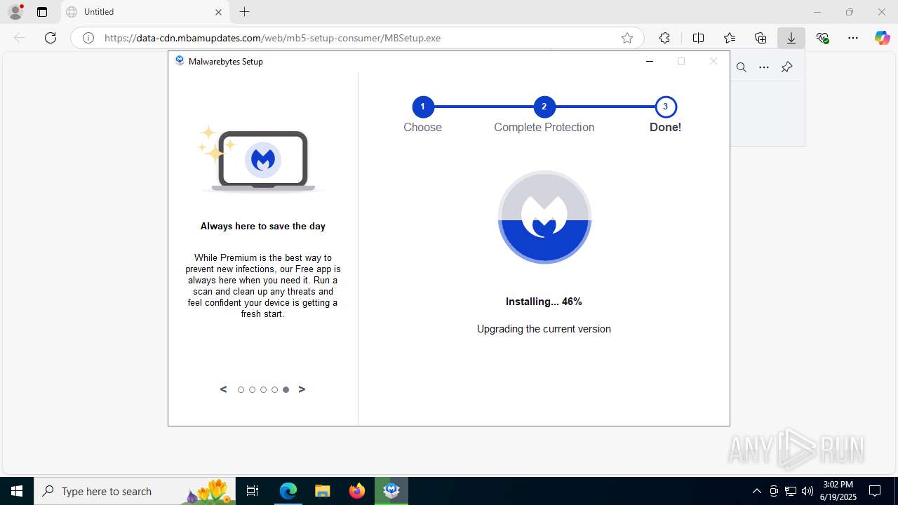The height and width of the screenshot is (505, 898).
Task: Refresh the current page
Action: click(51, 38)
